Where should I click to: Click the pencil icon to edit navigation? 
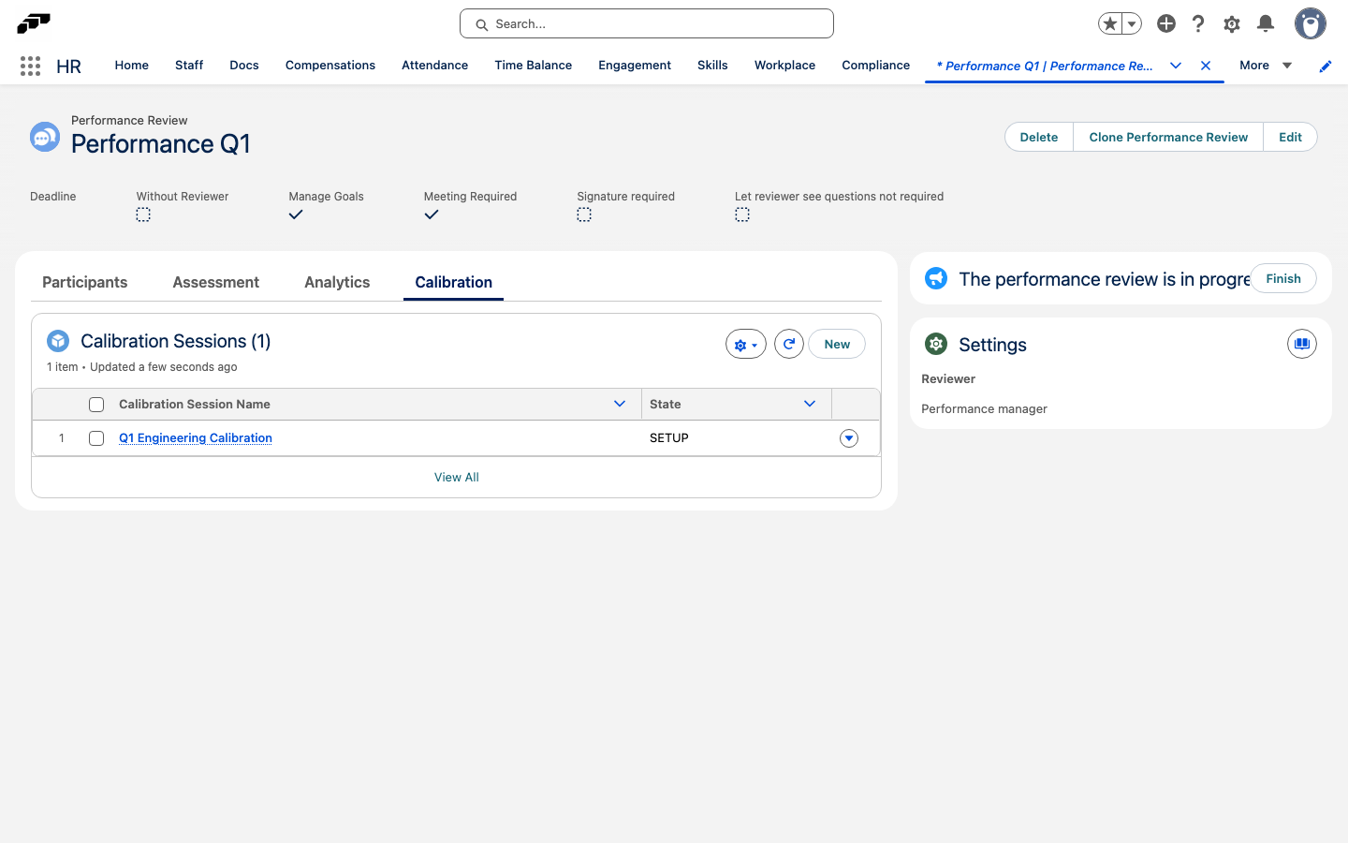1326,66
